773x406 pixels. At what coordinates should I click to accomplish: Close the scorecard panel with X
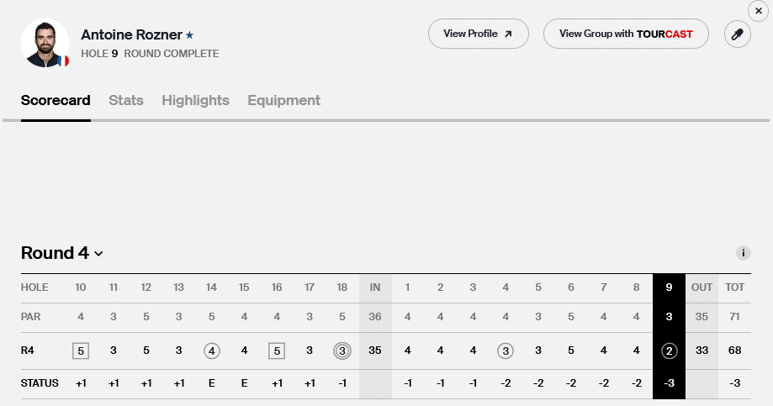click(x=758, y=11)
